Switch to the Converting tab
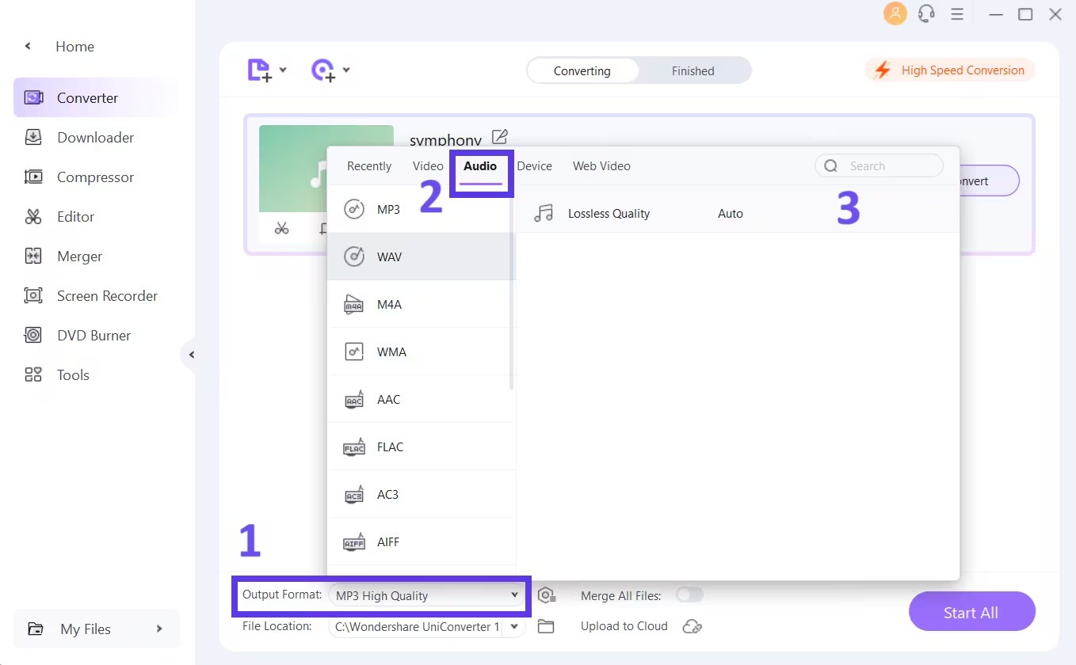The image size is (1076, 665). (582, 70)
